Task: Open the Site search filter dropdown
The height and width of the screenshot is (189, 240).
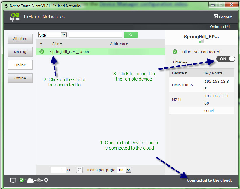Action: pyautogui.click(x=52, y=35)
